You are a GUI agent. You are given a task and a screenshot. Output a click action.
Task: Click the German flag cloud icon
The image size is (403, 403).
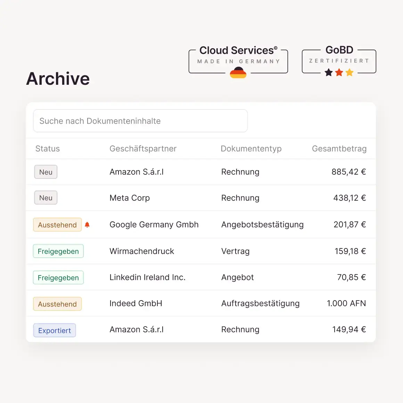pyautogui.click(x=238, y=73)
